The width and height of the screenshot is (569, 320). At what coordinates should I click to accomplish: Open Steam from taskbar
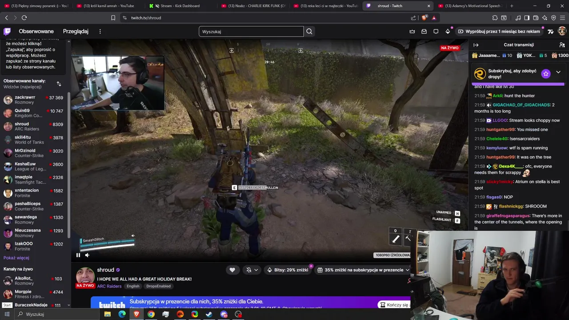point(209,314)
